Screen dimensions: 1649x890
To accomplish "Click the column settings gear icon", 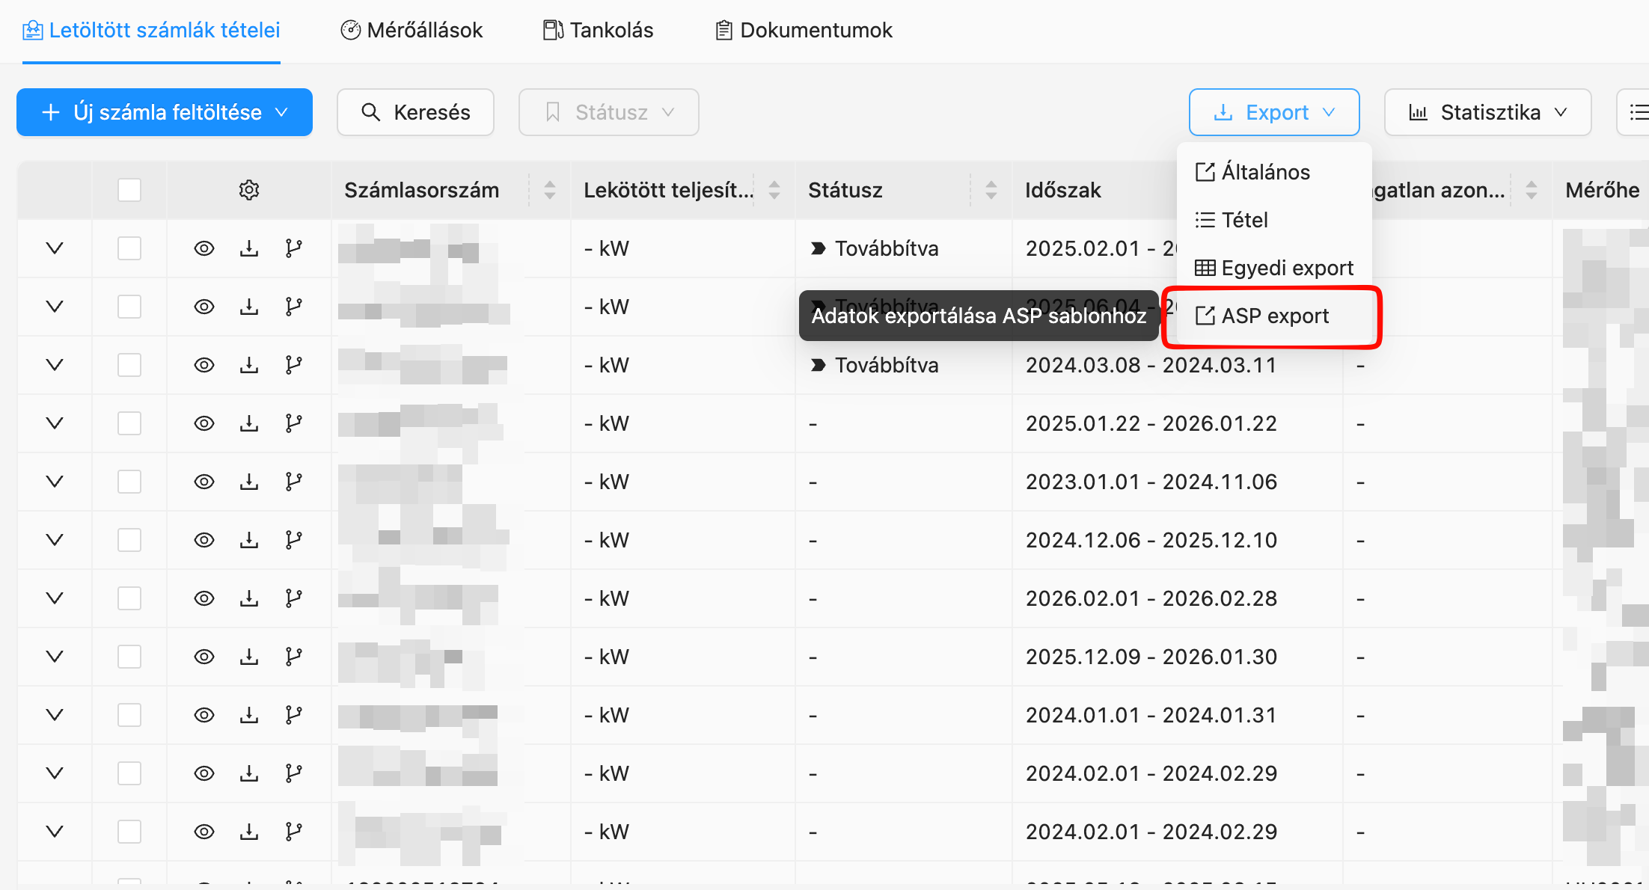I will [x=249, y=190].
